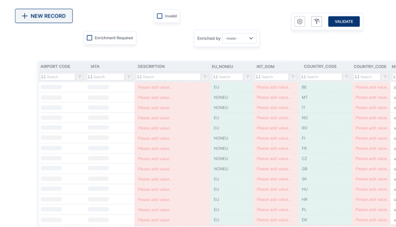Click the AIRPORT CODE search field
This screenshot has height=227, width=396.
pos(58,77)
